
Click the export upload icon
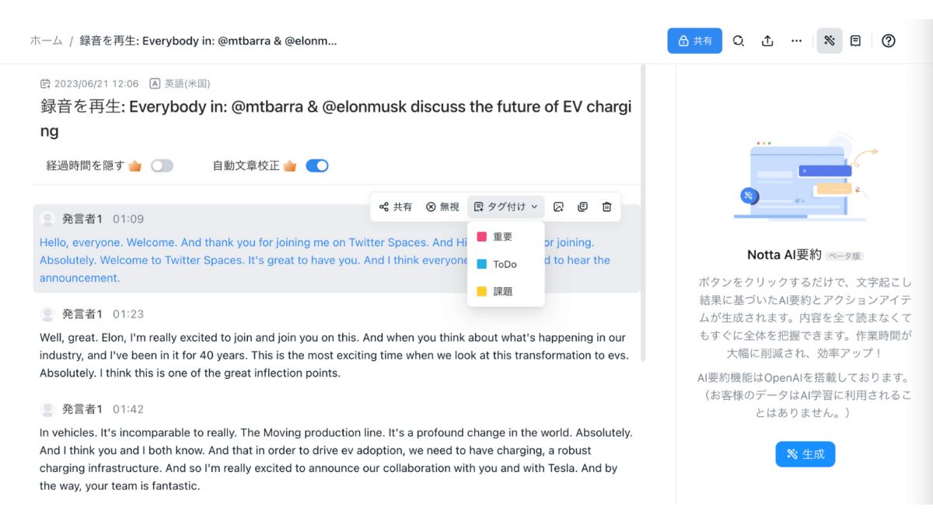click(x=767, y=40)
